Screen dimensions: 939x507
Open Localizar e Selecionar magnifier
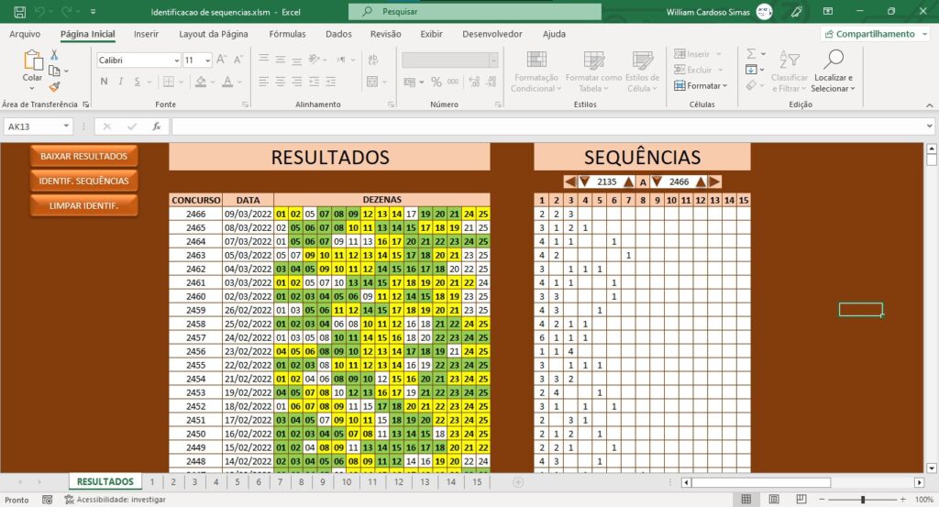pos(833,60)
